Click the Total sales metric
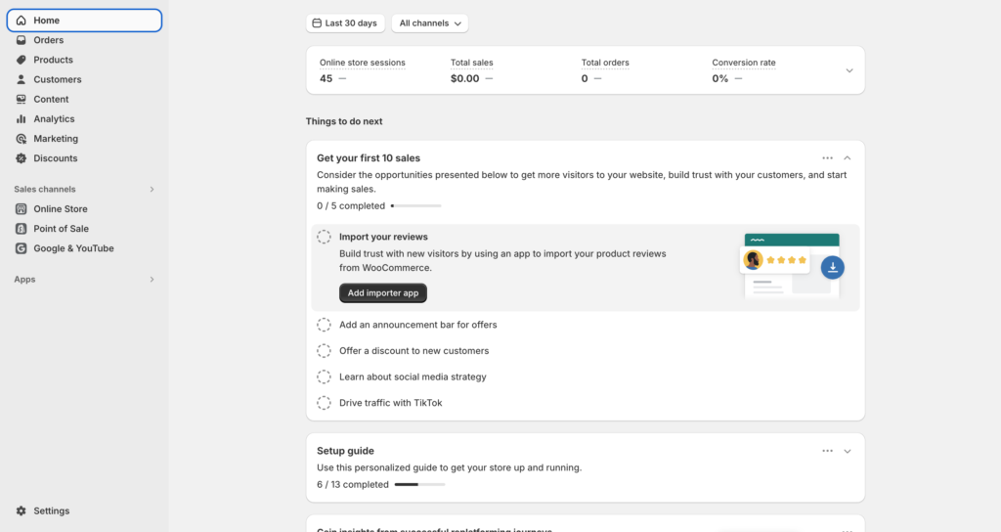The width and height of the screenshot is (1001, 532). coord(472,70)
